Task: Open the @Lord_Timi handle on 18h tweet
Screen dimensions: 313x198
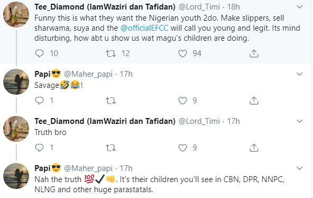Action: [x=199, y=7]
